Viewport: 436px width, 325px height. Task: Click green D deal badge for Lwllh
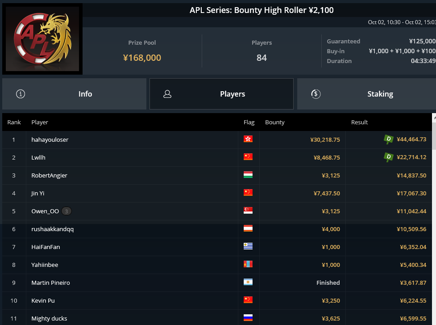pos(388,157)
